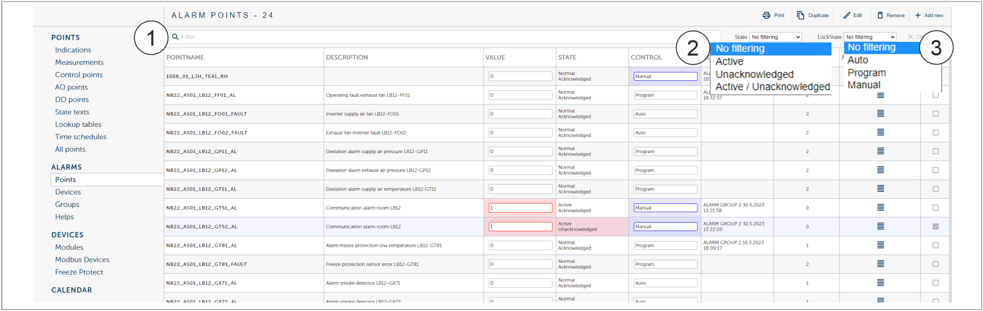Open DO points in the sidebar
The image size is (983, 311).
click(x=72, y=100)
